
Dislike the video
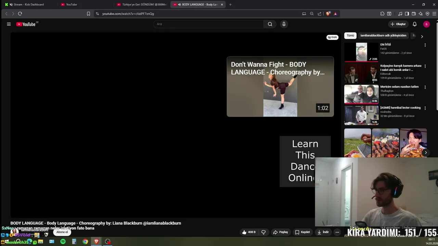[x=263, y=232]
